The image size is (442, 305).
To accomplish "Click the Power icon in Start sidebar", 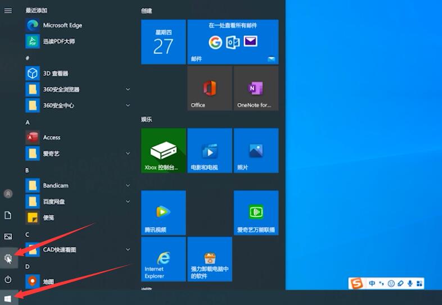I will (8, 279).
